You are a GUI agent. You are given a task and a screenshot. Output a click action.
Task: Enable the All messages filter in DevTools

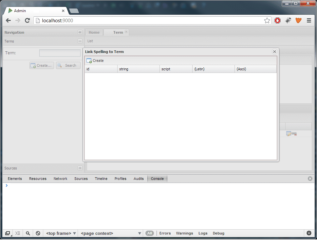(150, 233)
